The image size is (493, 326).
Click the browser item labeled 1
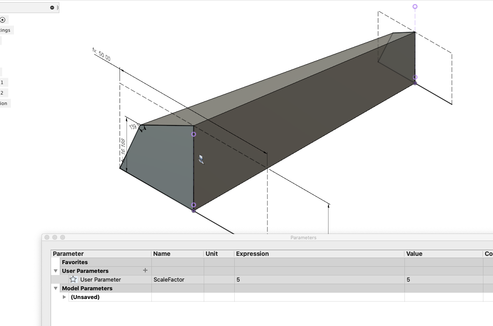click(x=3, y=82)
